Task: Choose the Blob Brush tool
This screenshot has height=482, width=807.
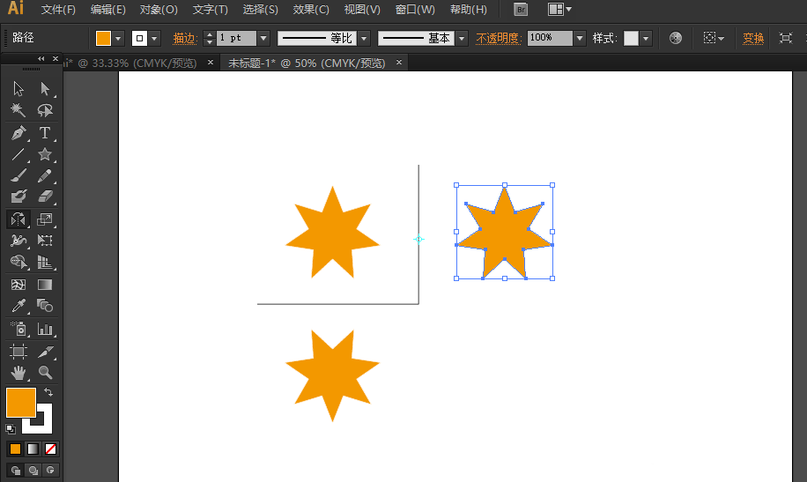Action: click(19, 197)
